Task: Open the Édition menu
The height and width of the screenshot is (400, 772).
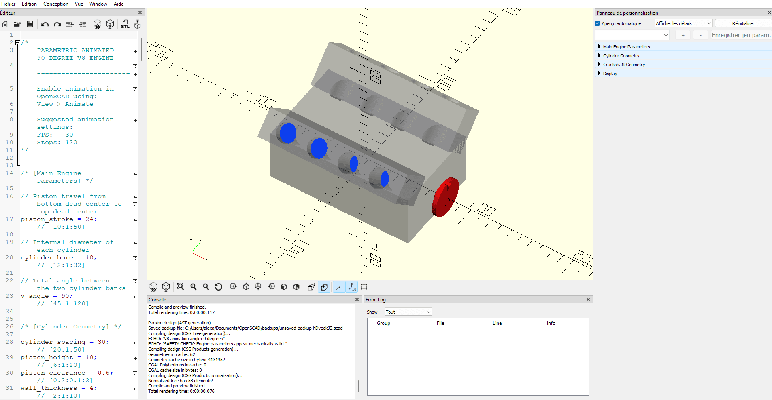Action: 29,4
